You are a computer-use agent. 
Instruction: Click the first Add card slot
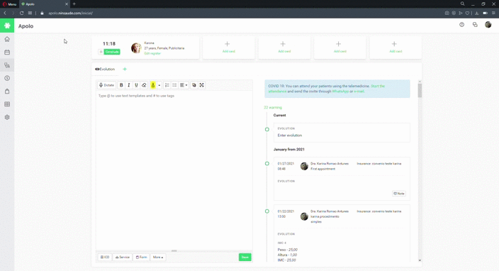228,47
